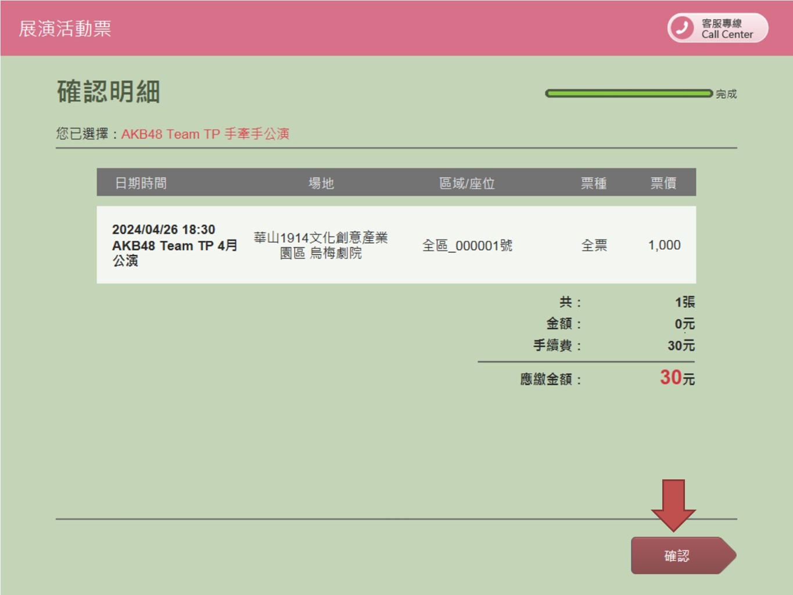This screenshot has width=793, height=595.
Task: Open the 客服專線 Call Center text label
Action: [x=726, y=28]
